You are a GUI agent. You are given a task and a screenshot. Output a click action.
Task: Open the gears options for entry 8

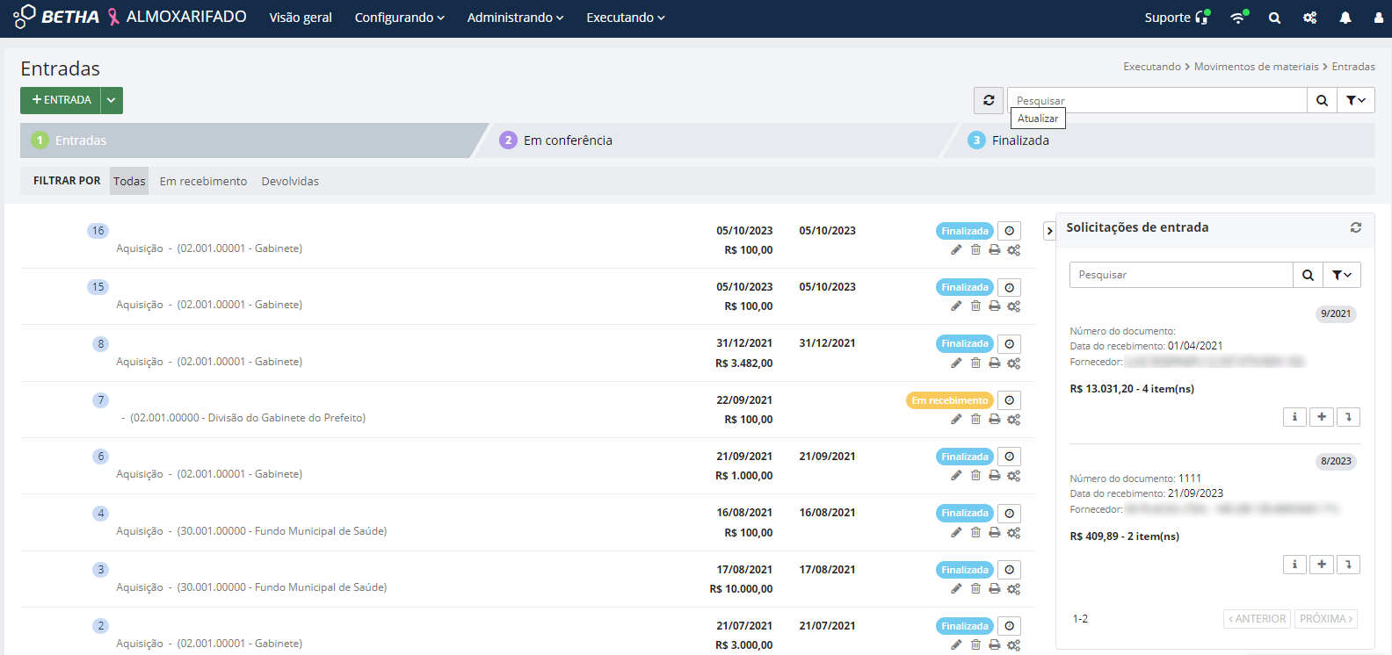coord(1013,363)
